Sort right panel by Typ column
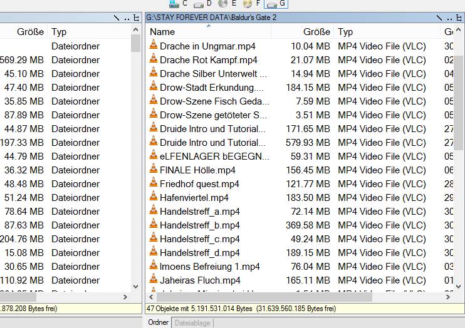The image size is (465, 328). point(387,32)
